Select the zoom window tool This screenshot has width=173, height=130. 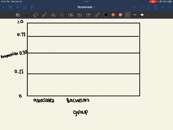tap(18, 15)
